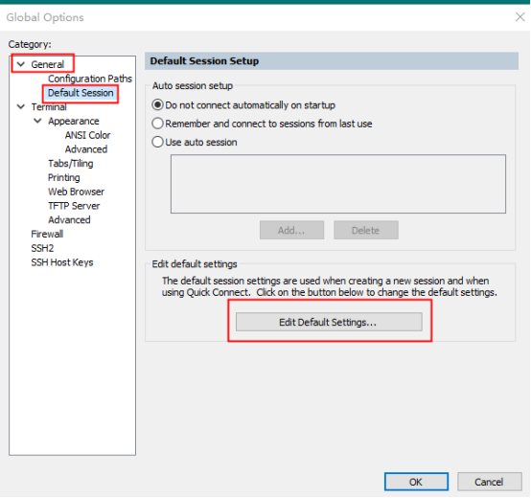Image resolution: width=531 pixels, height=498 pixels.
Task: Open ANSI Color settings
Action: click(88, 135)
